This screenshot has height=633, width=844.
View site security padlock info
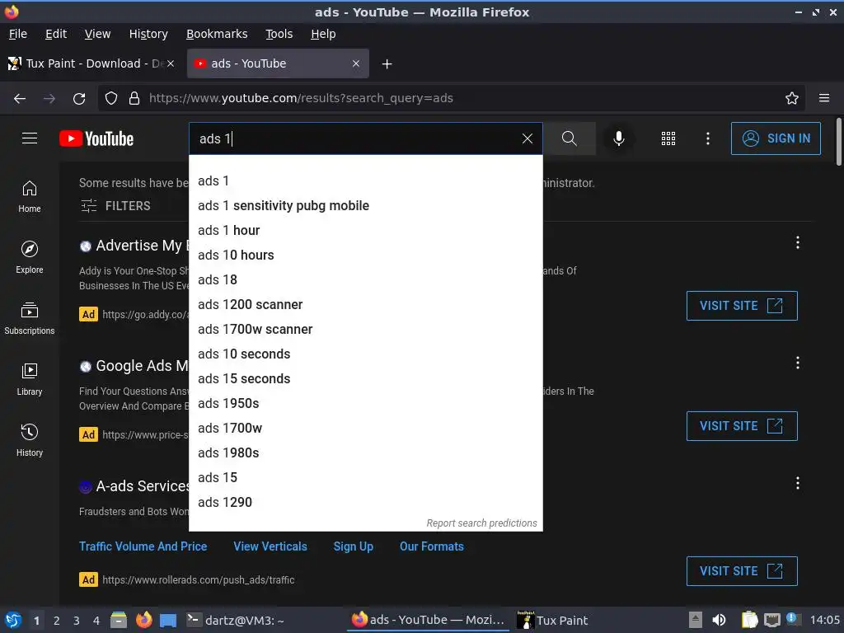coord(134,98)
